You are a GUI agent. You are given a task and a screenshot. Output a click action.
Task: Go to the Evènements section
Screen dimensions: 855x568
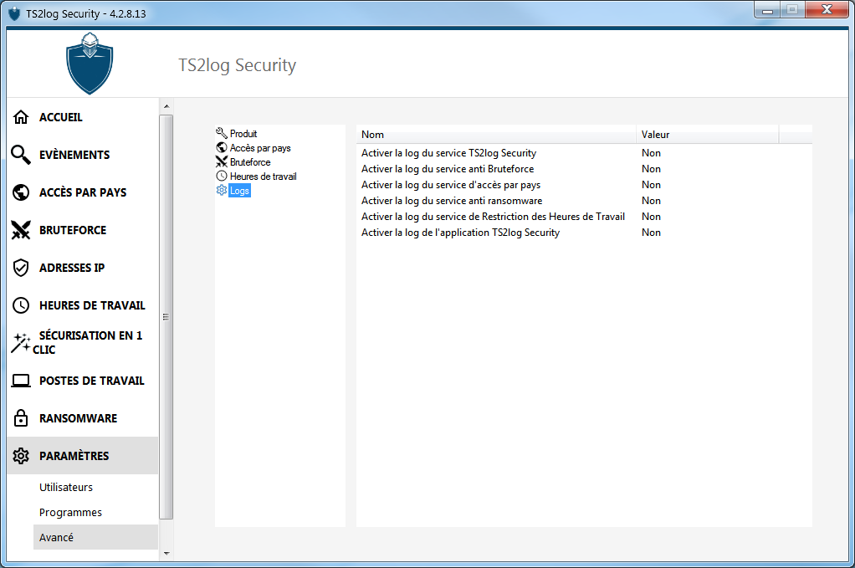point(74,155)
